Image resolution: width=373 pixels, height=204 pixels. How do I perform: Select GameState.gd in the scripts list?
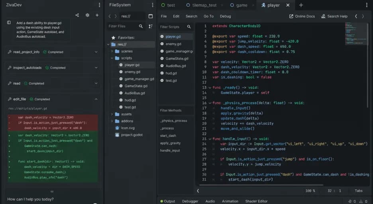pos(176,59)
